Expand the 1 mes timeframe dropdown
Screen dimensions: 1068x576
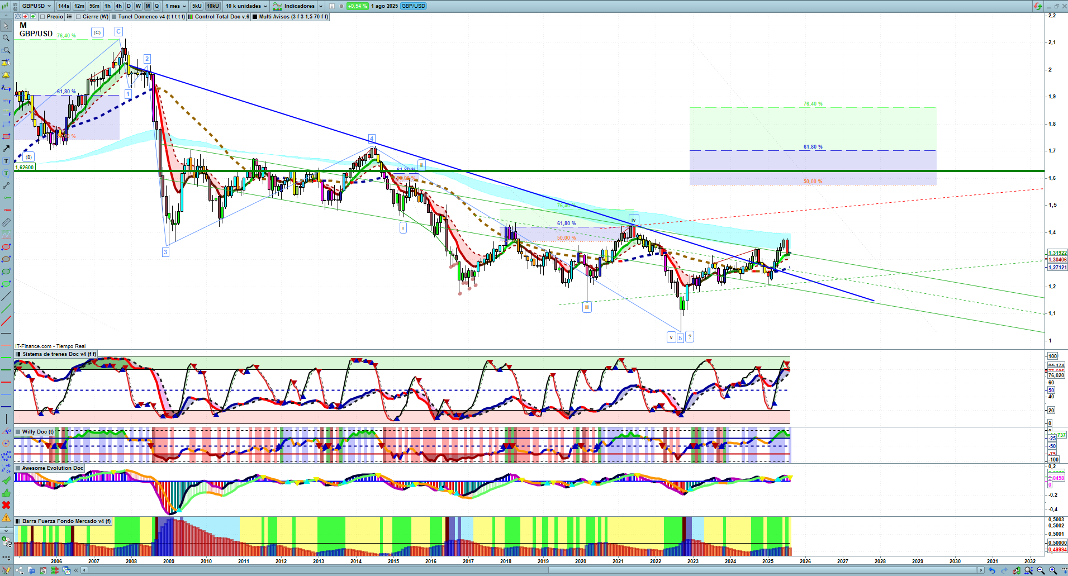pyautogui.click(x=175, y=6)
